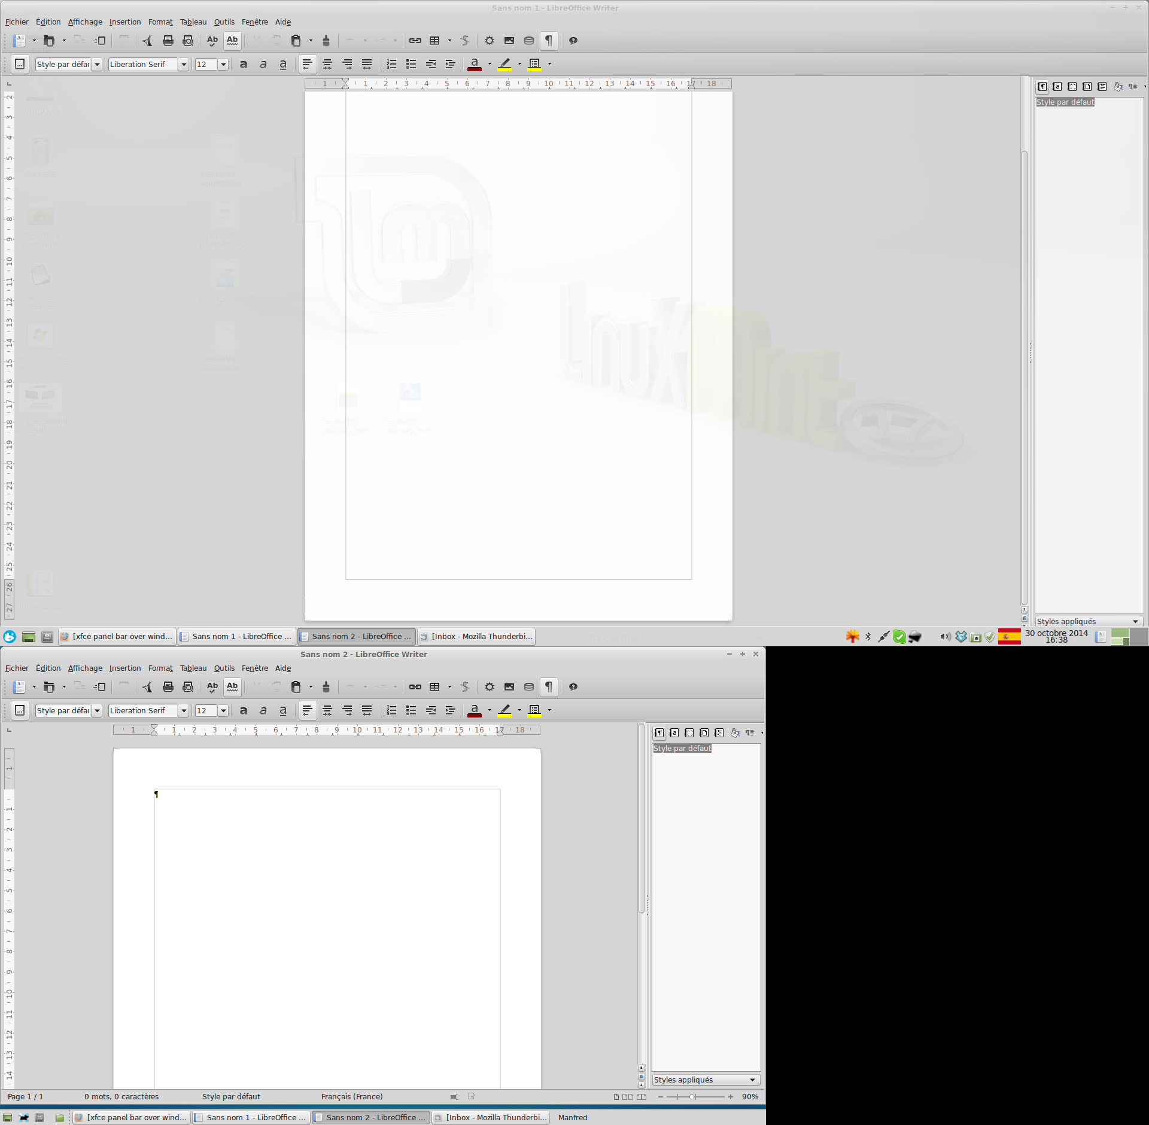1149x1125 pixels.
Task: Switch to Inbox - Mozilla Thunderbird in upper taskbar
Action: (x=476, y=636)
